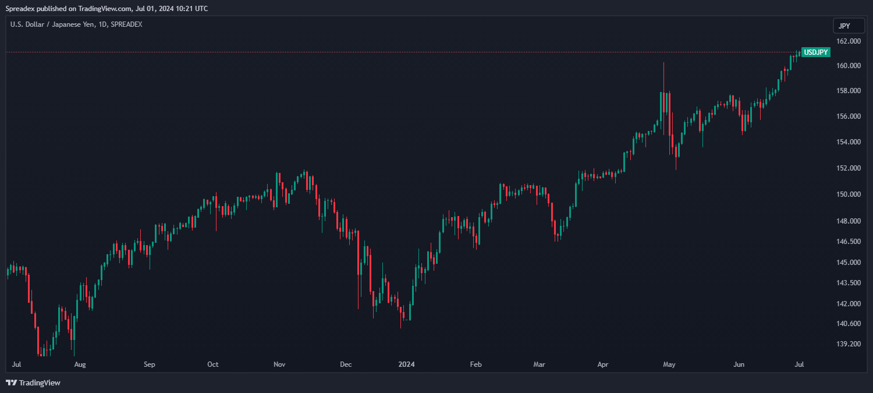Click the Dec label on time axis
The image size is (873, 393).
tap(346, 365)
